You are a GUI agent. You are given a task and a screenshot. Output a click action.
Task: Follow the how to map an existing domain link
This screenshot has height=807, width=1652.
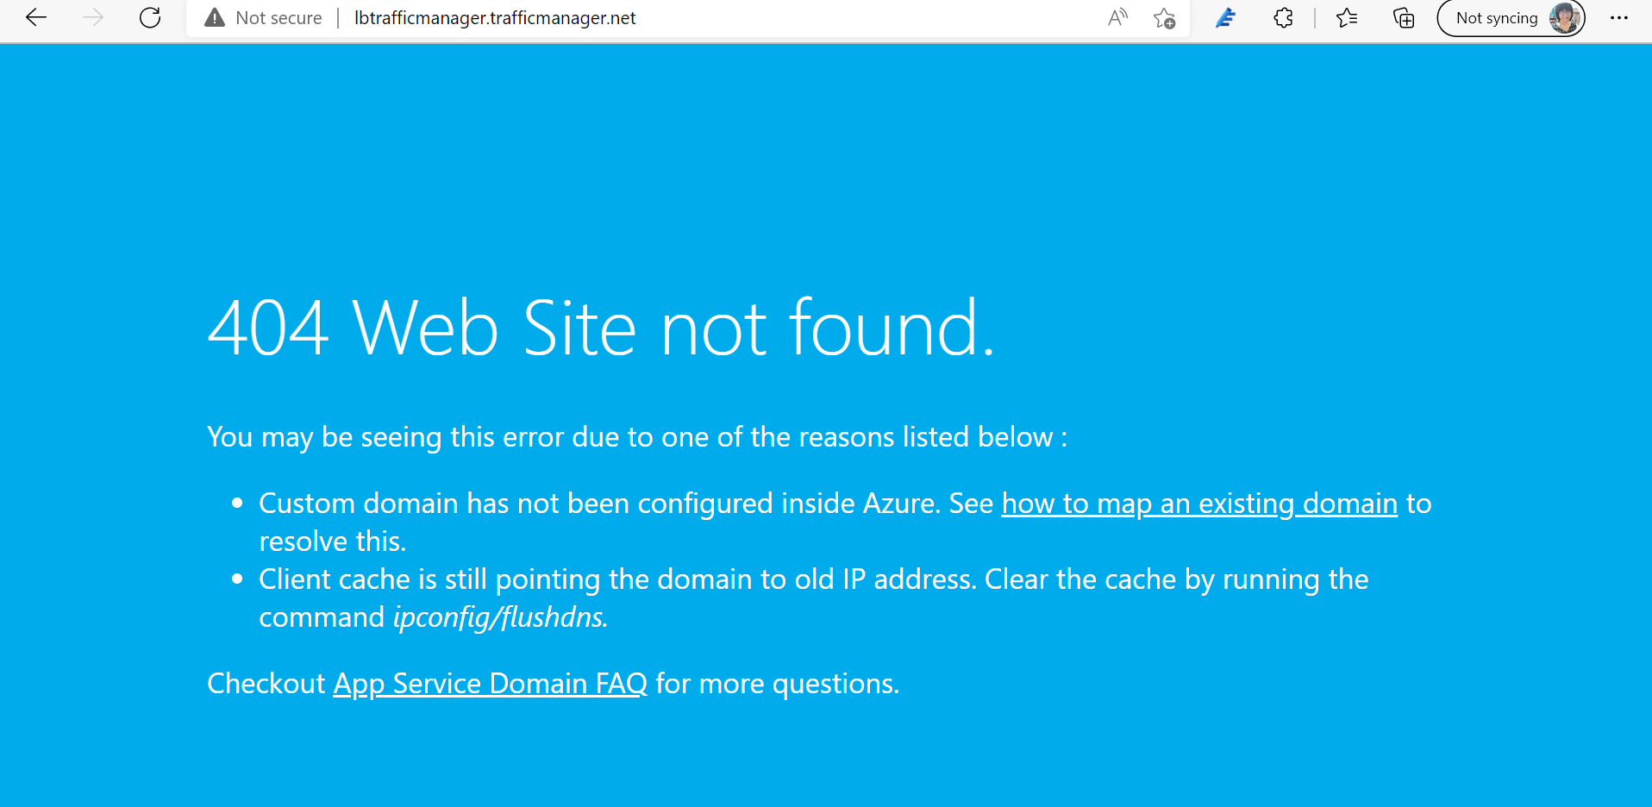[1199, 504]
